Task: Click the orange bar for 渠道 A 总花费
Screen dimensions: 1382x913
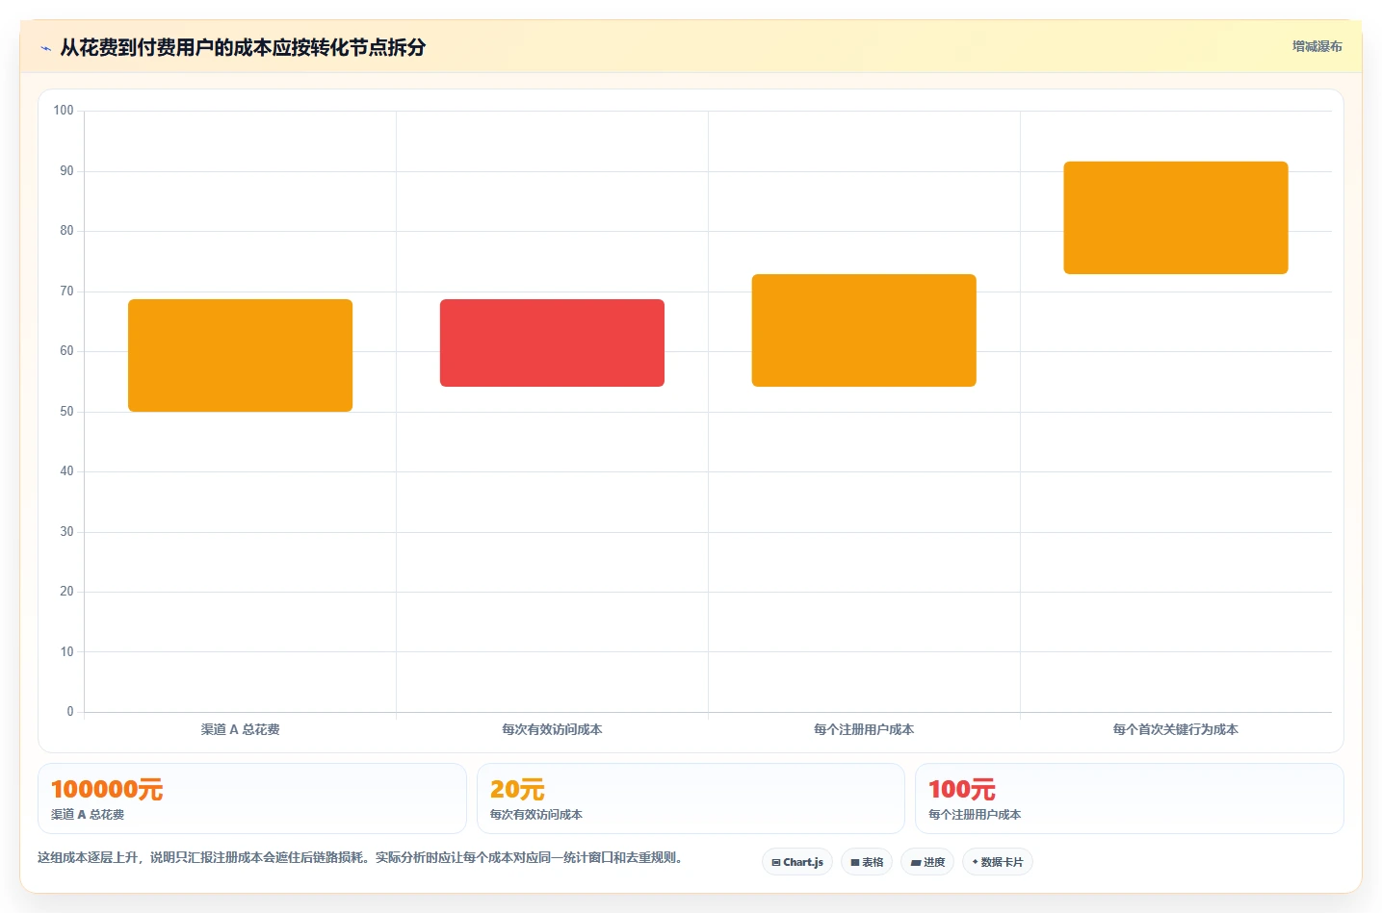Action: [x=240, y=355]
